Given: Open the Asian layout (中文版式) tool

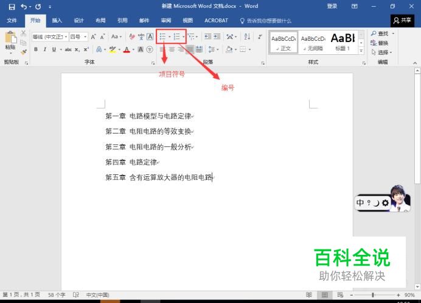Looking at the screenshot, I should [x=230, y=37].
